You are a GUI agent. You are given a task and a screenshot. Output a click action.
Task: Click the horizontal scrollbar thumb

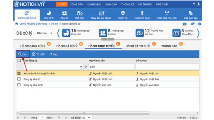tap(84, 113)
